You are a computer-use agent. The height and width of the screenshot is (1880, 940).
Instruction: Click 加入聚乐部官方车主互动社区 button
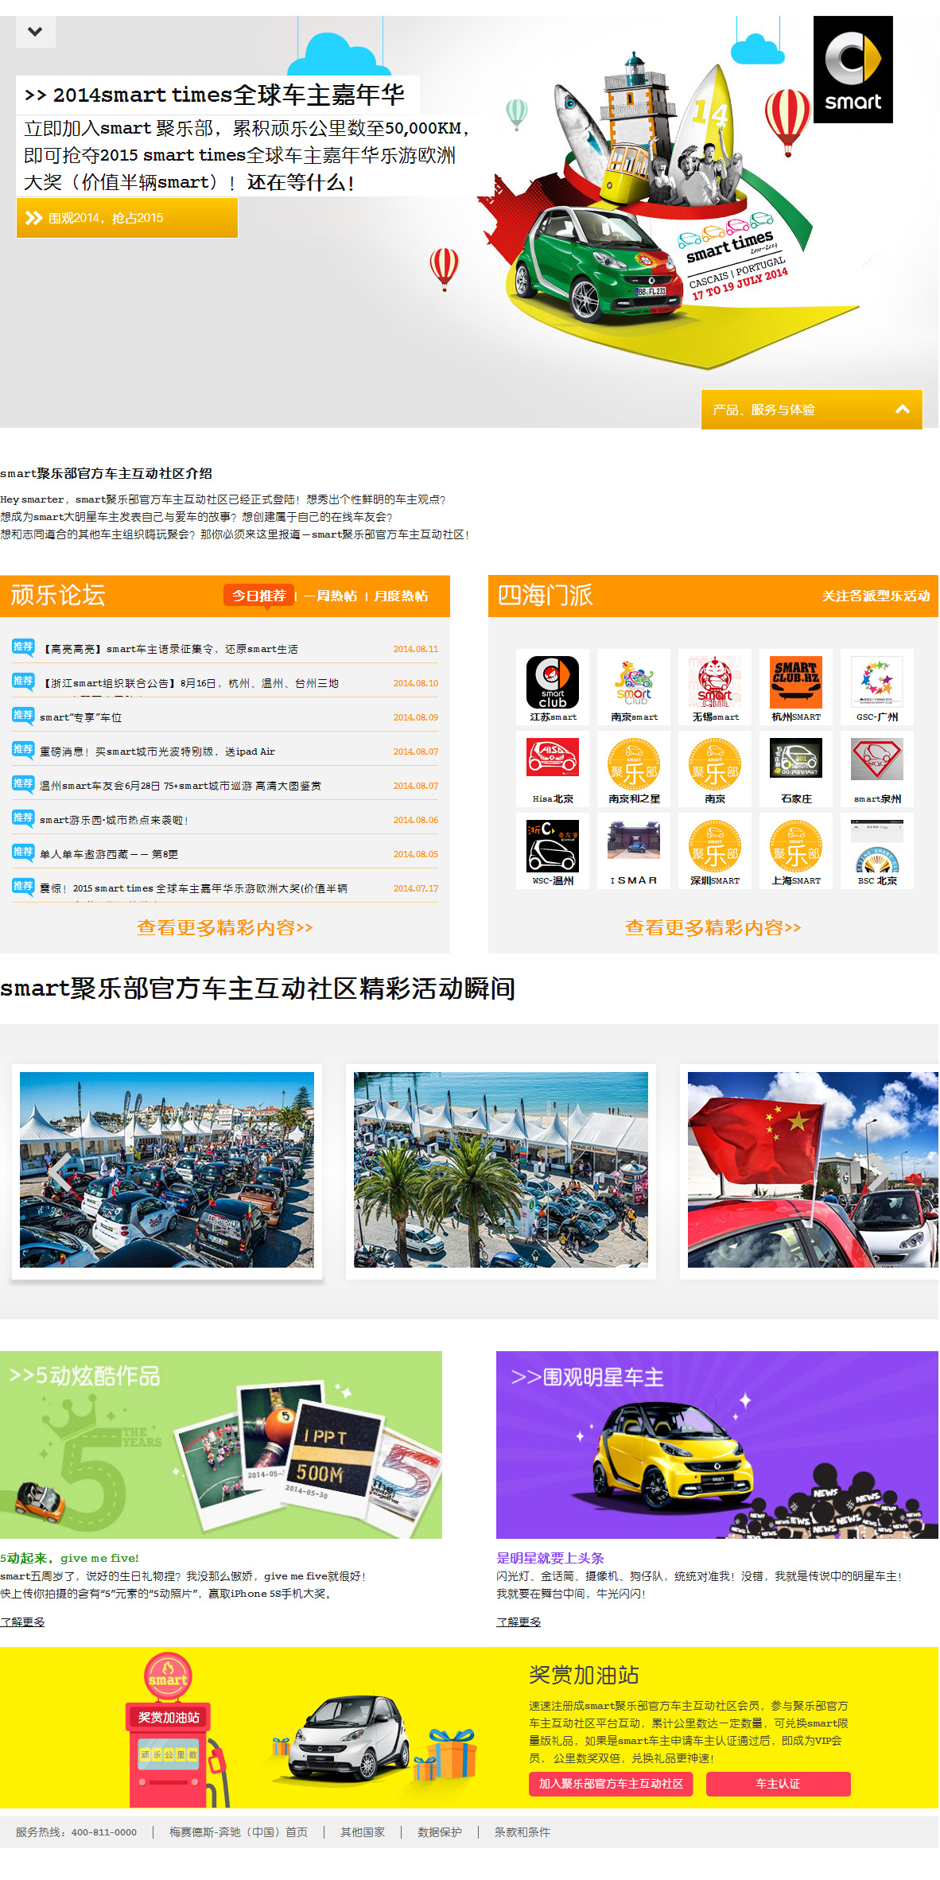point(611,1784)
